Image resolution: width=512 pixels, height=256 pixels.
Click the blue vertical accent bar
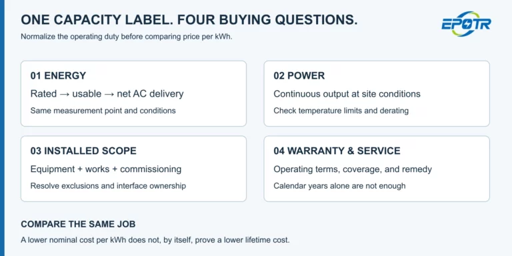[x=2, y=128]
